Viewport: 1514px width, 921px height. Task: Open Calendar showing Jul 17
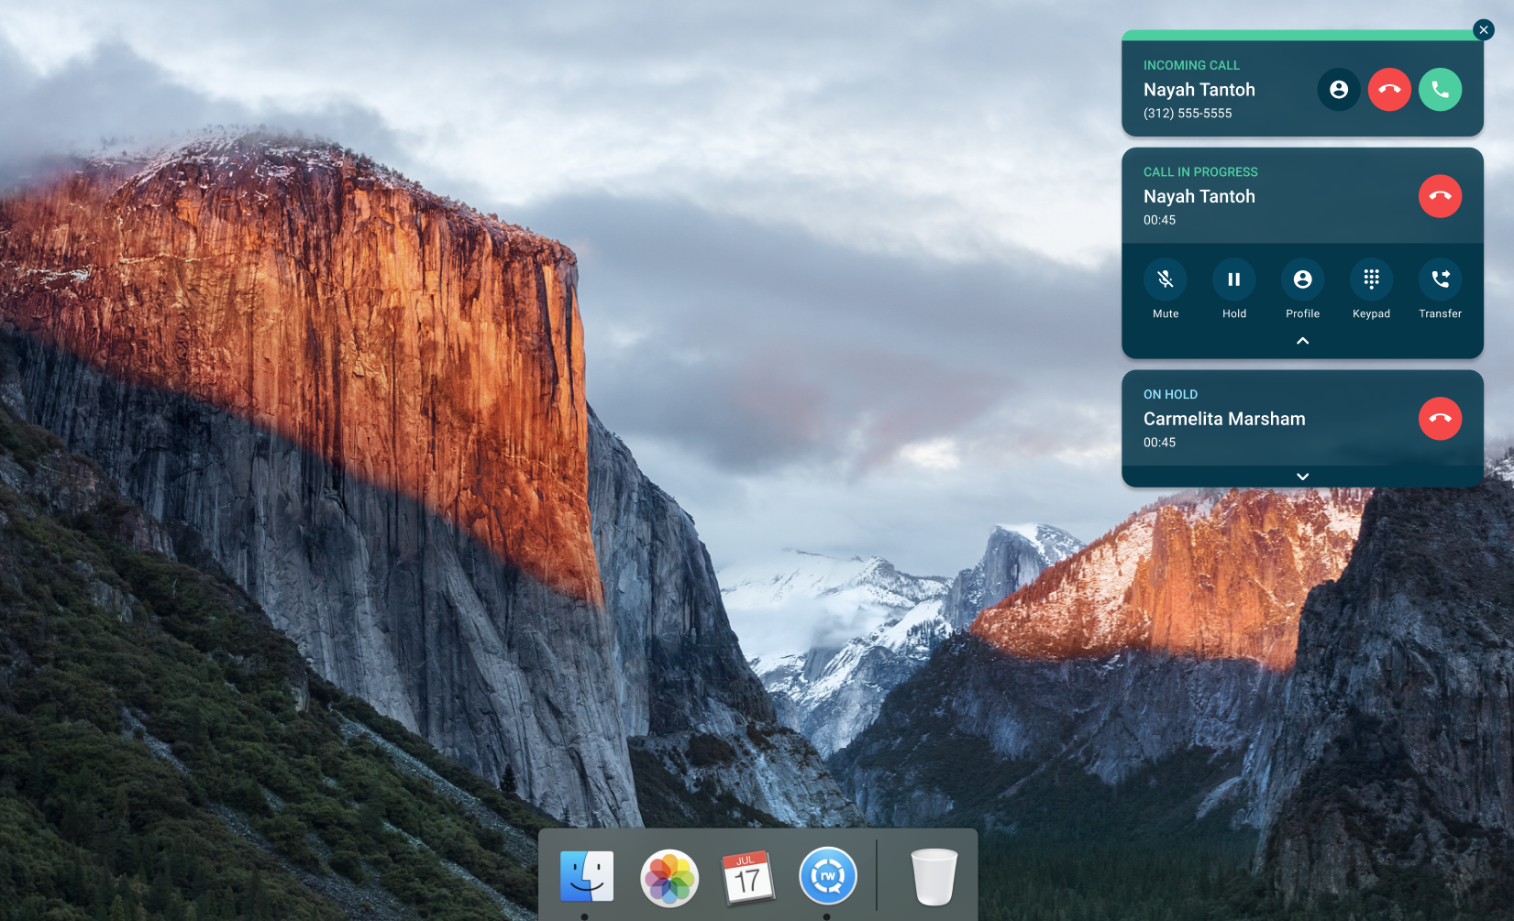pyautogui.click(x=748, y=878)
